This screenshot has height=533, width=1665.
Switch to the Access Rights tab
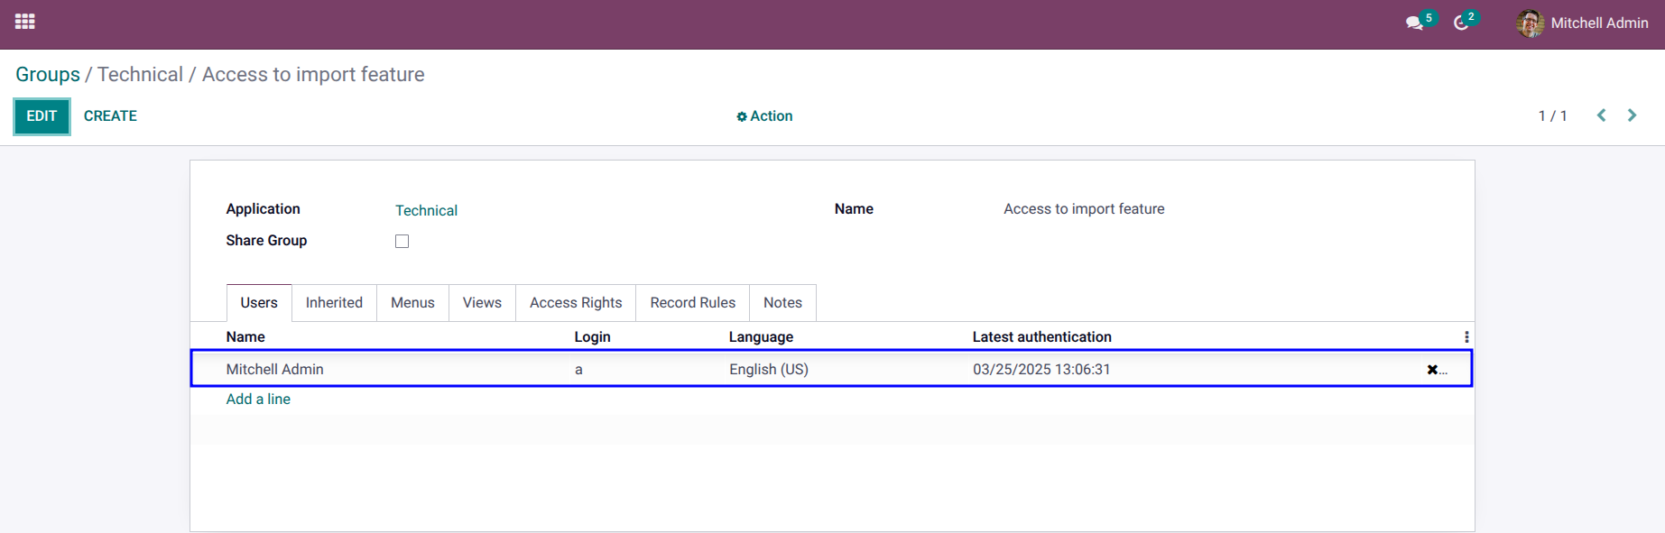click(576, 303)
